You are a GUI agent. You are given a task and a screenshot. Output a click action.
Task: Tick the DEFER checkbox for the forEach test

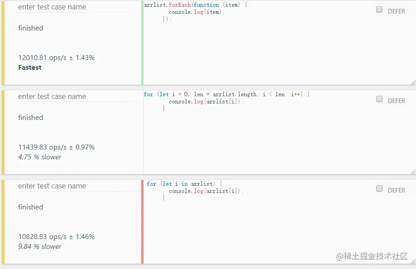379,10
